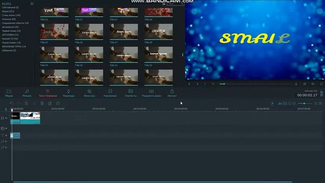Screen dimensions: 325x183
Task: Mute the second audio track
Action: [x=6, y=147]
